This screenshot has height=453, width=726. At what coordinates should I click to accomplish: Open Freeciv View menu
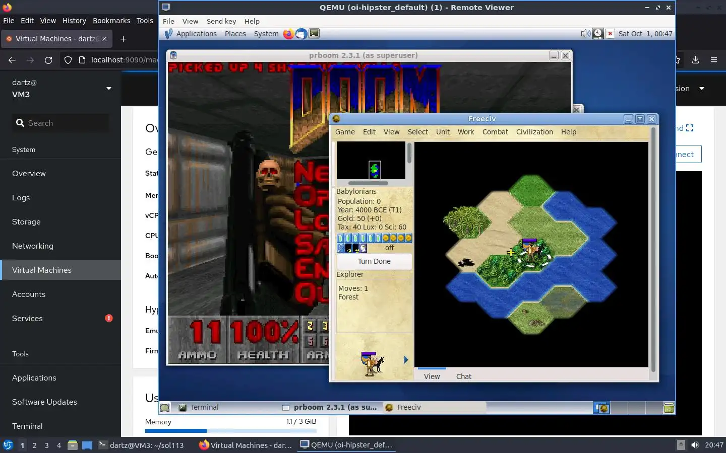tap(391, 132)
